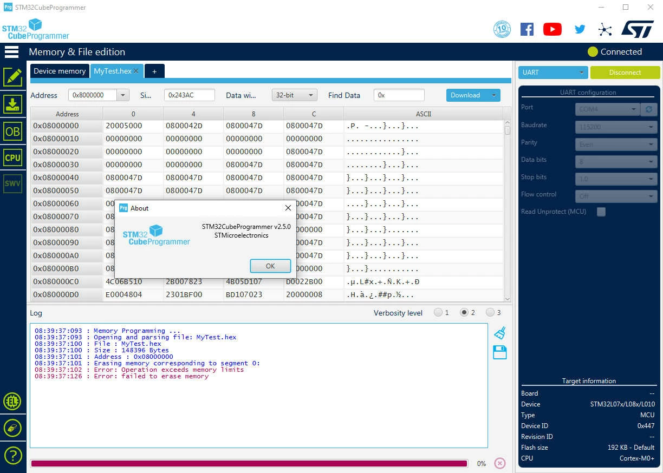Open the Data bits dropdown
663x473 pixels.
tap(616, 161)
